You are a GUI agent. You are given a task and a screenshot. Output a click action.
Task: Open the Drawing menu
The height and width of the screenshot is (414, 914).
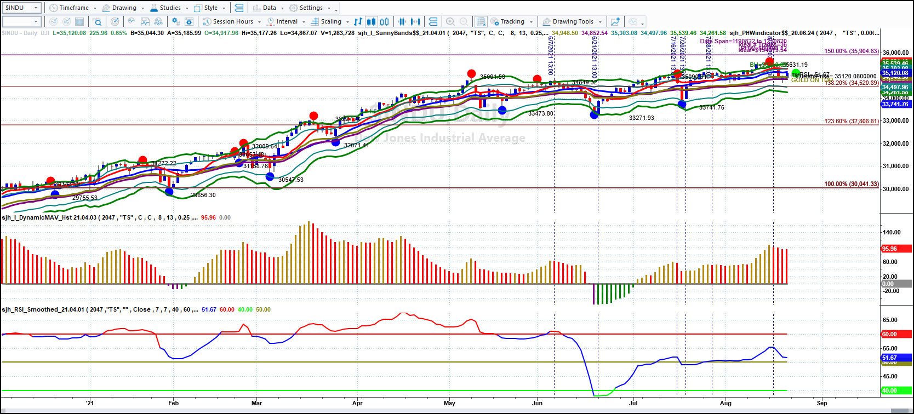point(119,8)
